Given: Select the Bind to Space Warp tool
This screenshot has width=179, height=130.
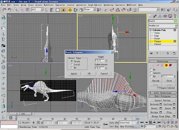Looking at the screenshot, I should [28, 10].
